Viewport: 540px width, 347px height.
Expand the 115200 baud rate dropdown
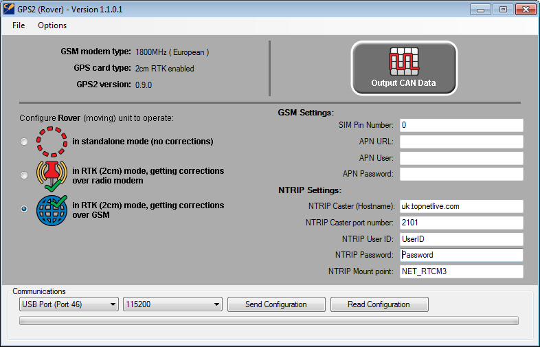click(x=172, y=304)
